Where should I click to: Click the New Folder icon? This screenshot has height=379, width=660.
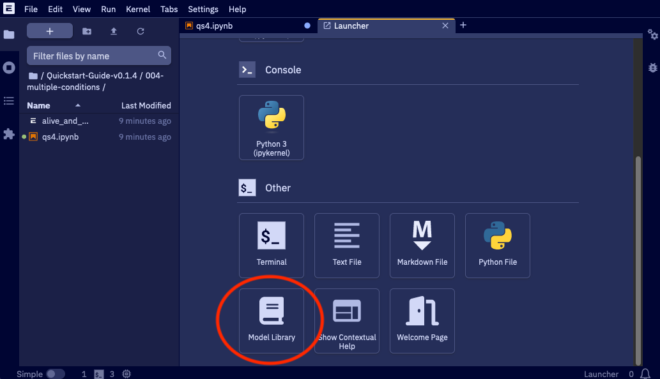(87, 31)
